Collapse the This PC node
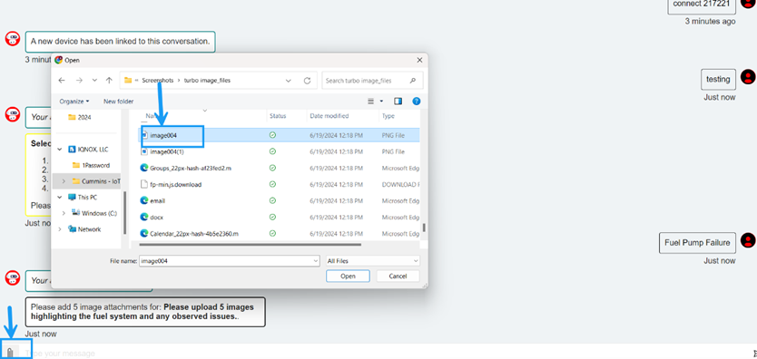The image size is (757, 359). tap(60, 197)
